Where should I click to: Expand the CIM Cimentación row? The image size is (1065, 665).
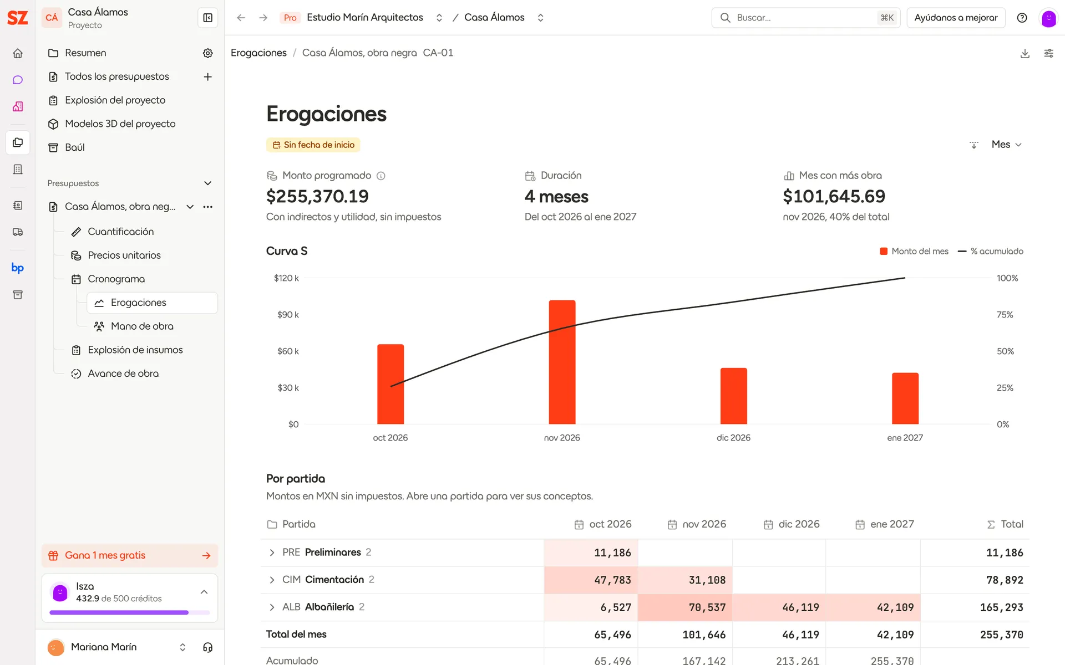pyautogui.click(x=272, y=580)
